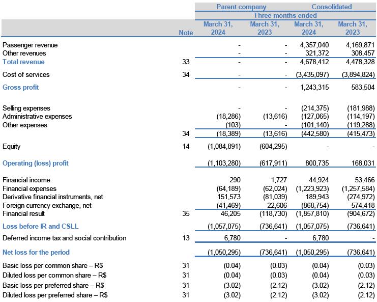Click the Gross profit row label

tap(20, 88)
